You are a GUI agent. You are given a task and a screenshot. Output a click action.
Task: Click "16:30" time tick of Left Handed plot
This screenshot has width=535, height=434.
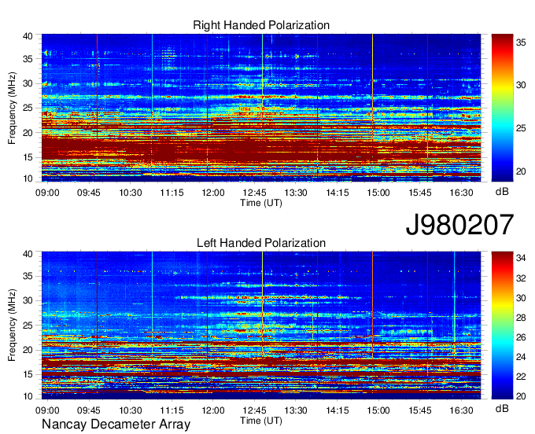tap(461, 410)
